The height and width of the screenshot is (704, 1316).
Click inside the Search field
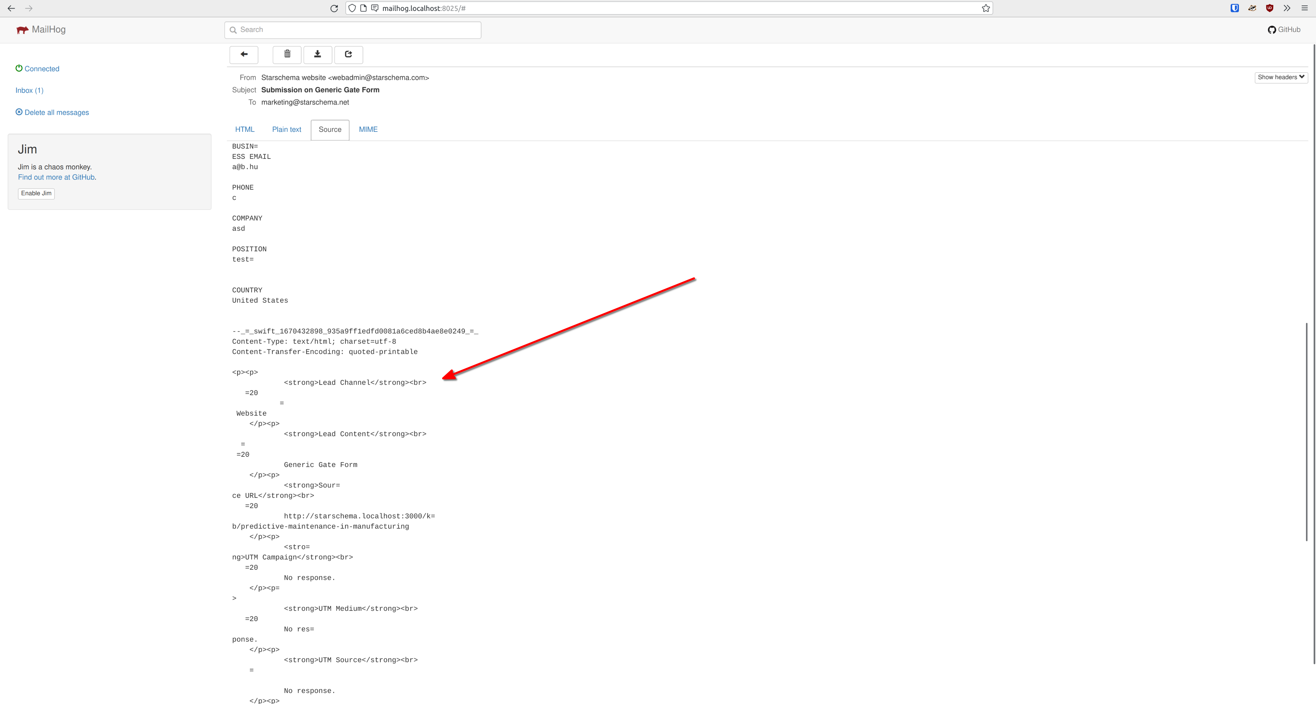353,29
